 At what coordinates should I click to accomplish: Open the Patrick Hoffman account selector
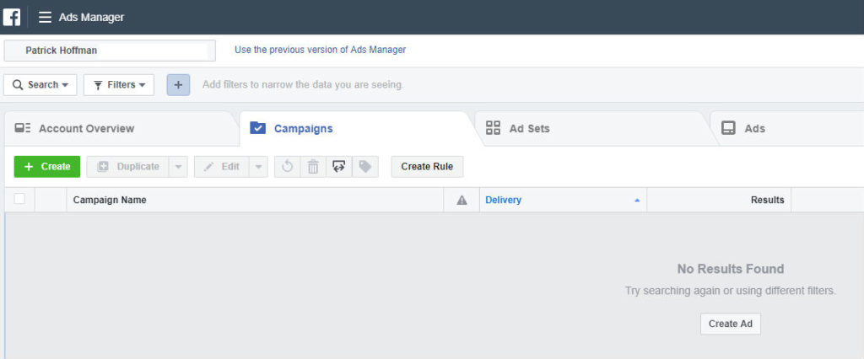point(110,50)
